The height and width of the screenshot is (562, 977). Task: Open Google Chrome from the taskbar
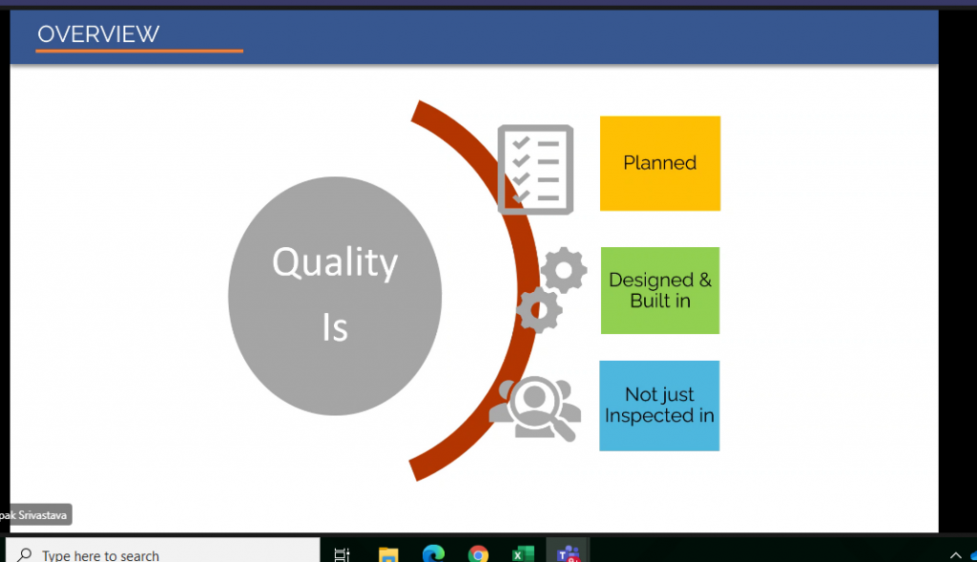click(x=478, y=554)
